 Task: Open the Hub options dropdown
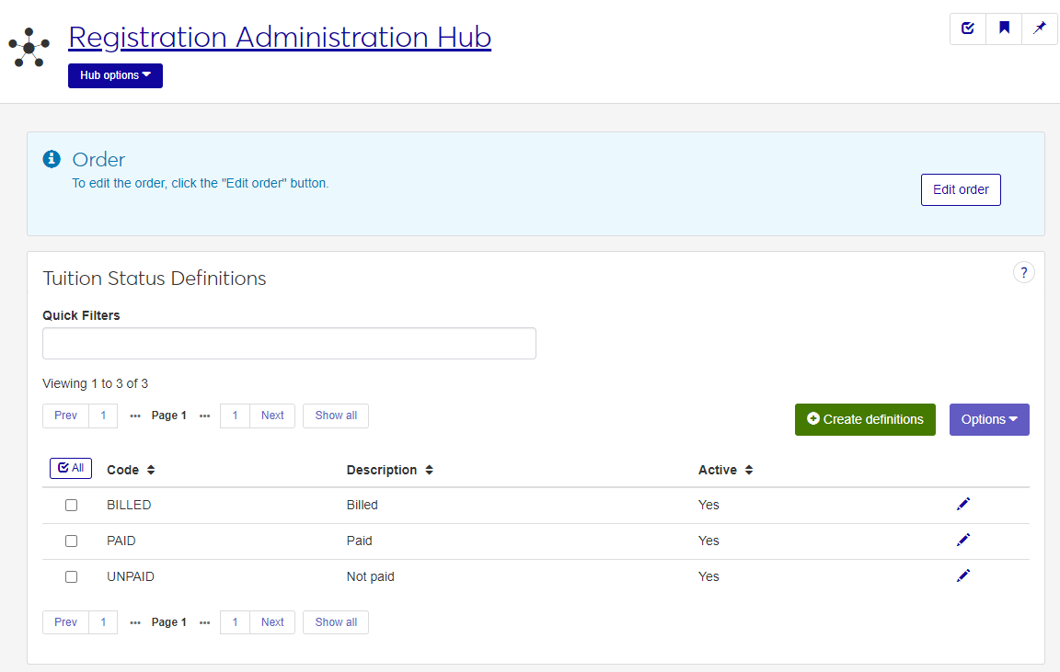tap(115, 75)
